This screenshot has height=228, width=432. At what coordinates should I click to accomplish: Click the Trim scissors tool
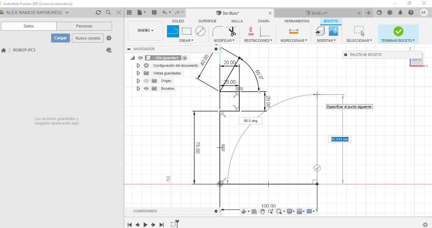[232, 31]
